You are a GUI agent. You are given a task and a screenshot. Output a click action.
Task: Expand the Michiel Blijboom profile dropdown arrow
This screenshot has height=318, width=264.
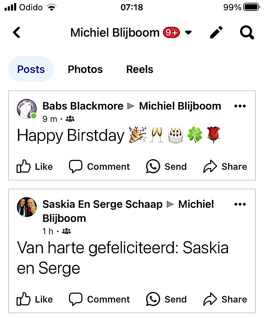coord(188,33)
